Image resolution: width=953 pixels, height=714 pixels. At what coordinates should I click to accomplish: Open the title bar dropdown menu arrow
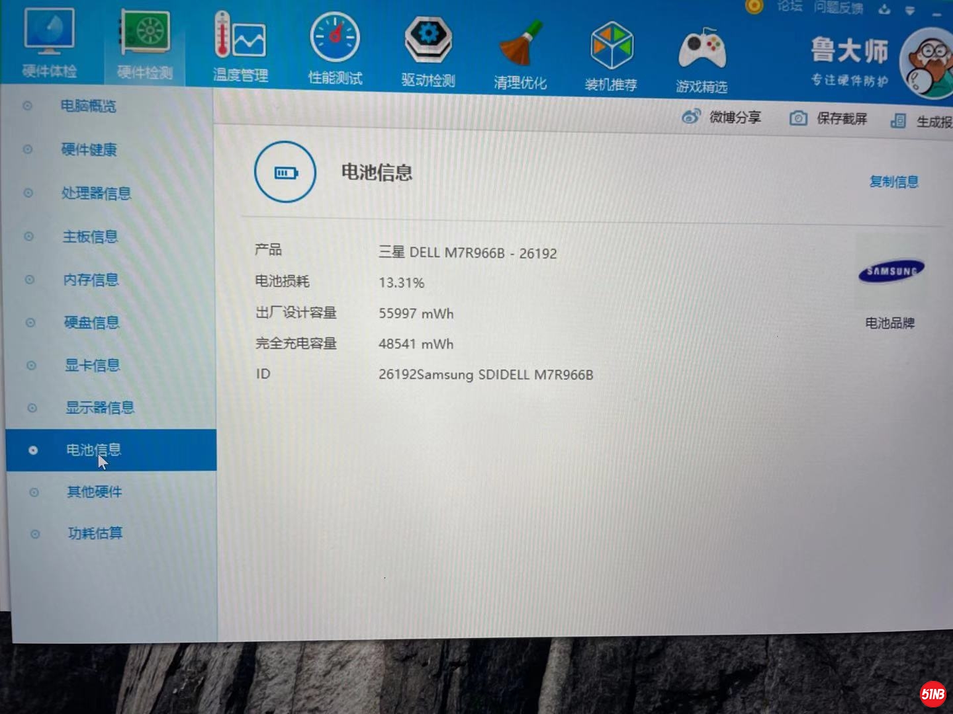coord(911,11)
